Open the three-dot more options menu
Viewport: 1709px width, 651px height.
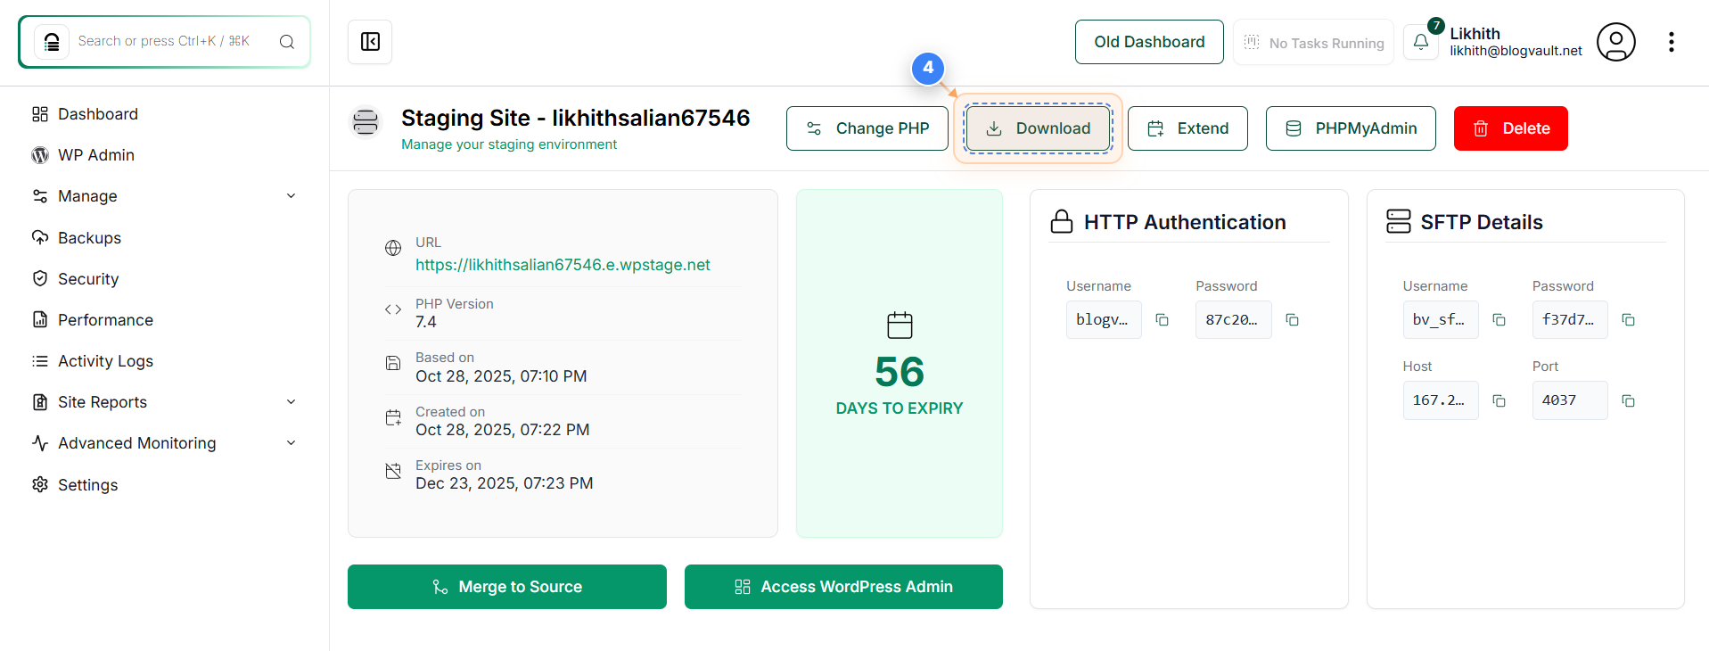(x=1671, y=42)
